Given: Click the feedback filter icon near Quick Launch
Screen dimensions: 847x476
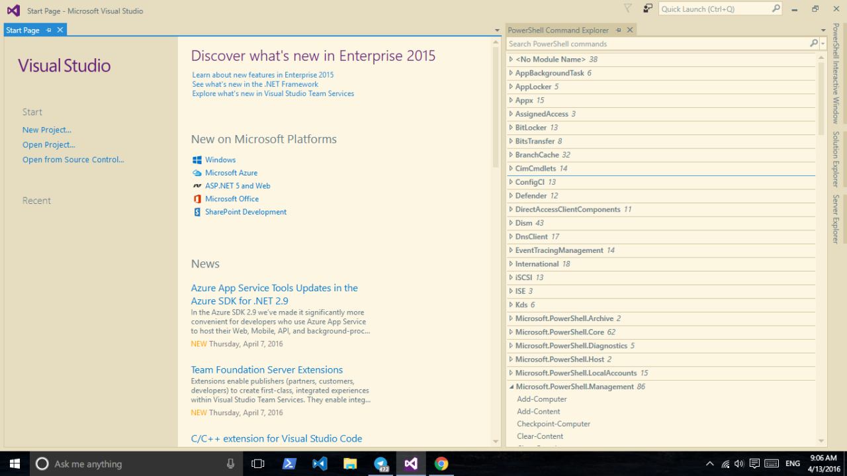Looking at the screenshot, I should 628,9.
